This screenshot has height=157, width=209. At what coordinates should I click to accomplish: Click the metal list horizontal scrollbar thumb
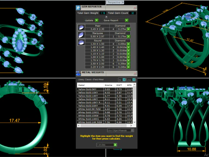[104, 126]
